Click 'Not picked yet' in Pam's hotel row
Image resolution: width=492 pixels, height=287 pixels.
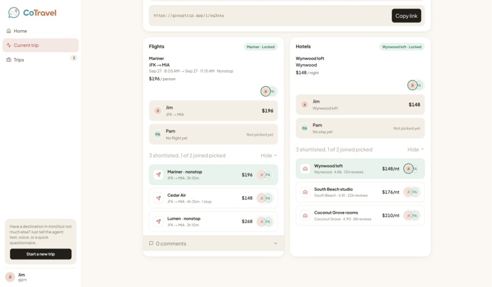point(407,128)
